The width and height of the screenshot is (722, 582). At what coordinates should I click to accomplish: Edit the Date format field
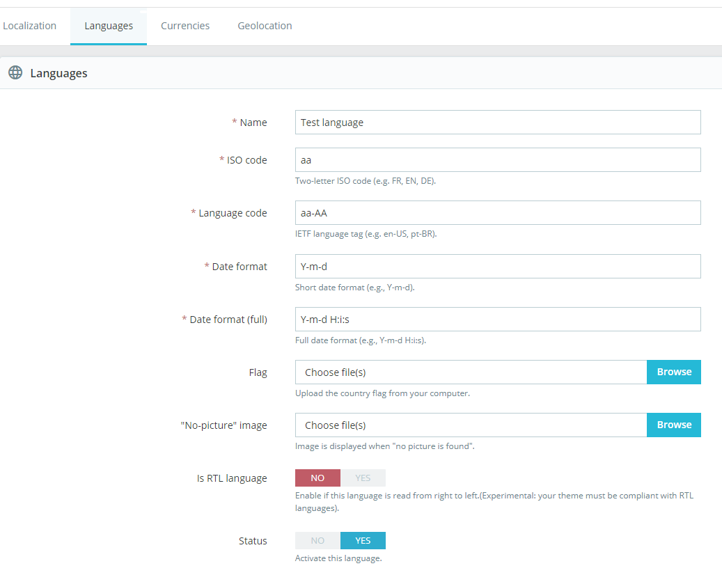(x=498, y=266)
